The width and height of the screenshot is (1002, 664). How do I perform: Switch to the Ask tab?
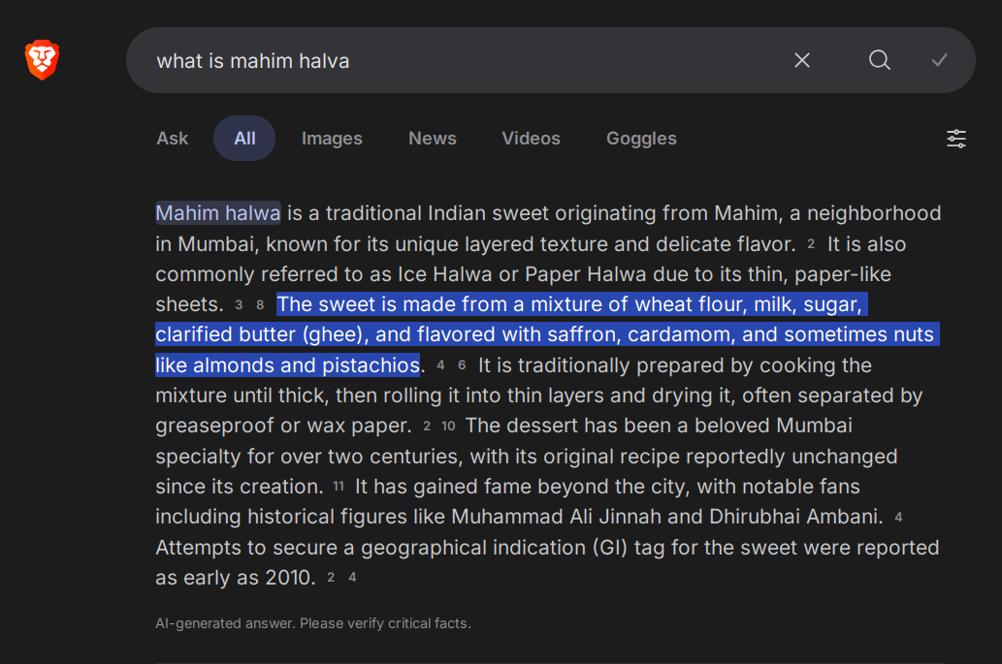[x=173, y=139]
